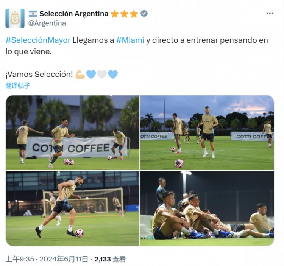
Task: Open top-right photo with sunset sky
Action: point(207,133)
